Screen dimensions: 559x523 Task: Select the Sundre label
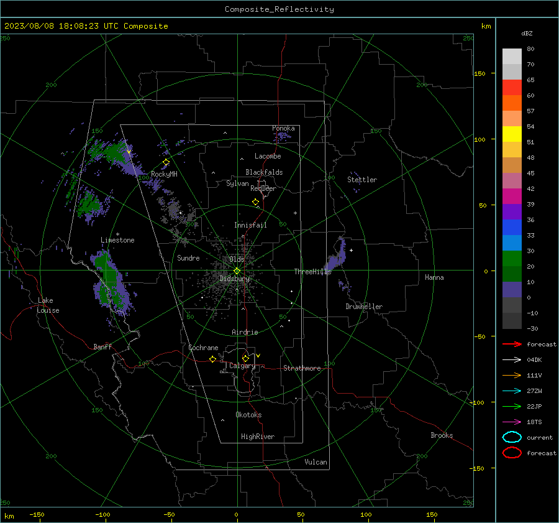(188, 257)
